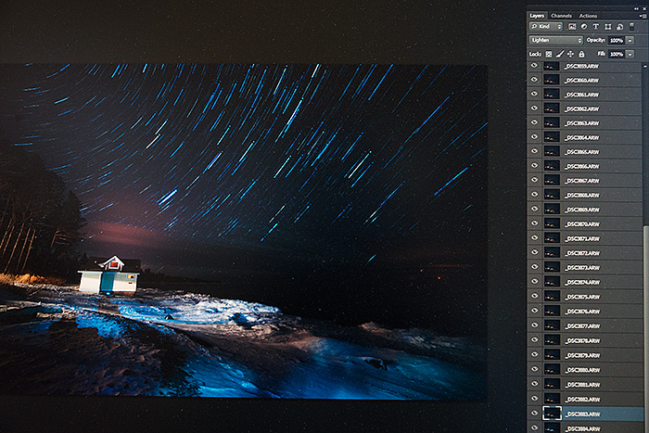Switch to the Actions tab
This screenshot has height=433, width=649.
click(x=588, y=16)
